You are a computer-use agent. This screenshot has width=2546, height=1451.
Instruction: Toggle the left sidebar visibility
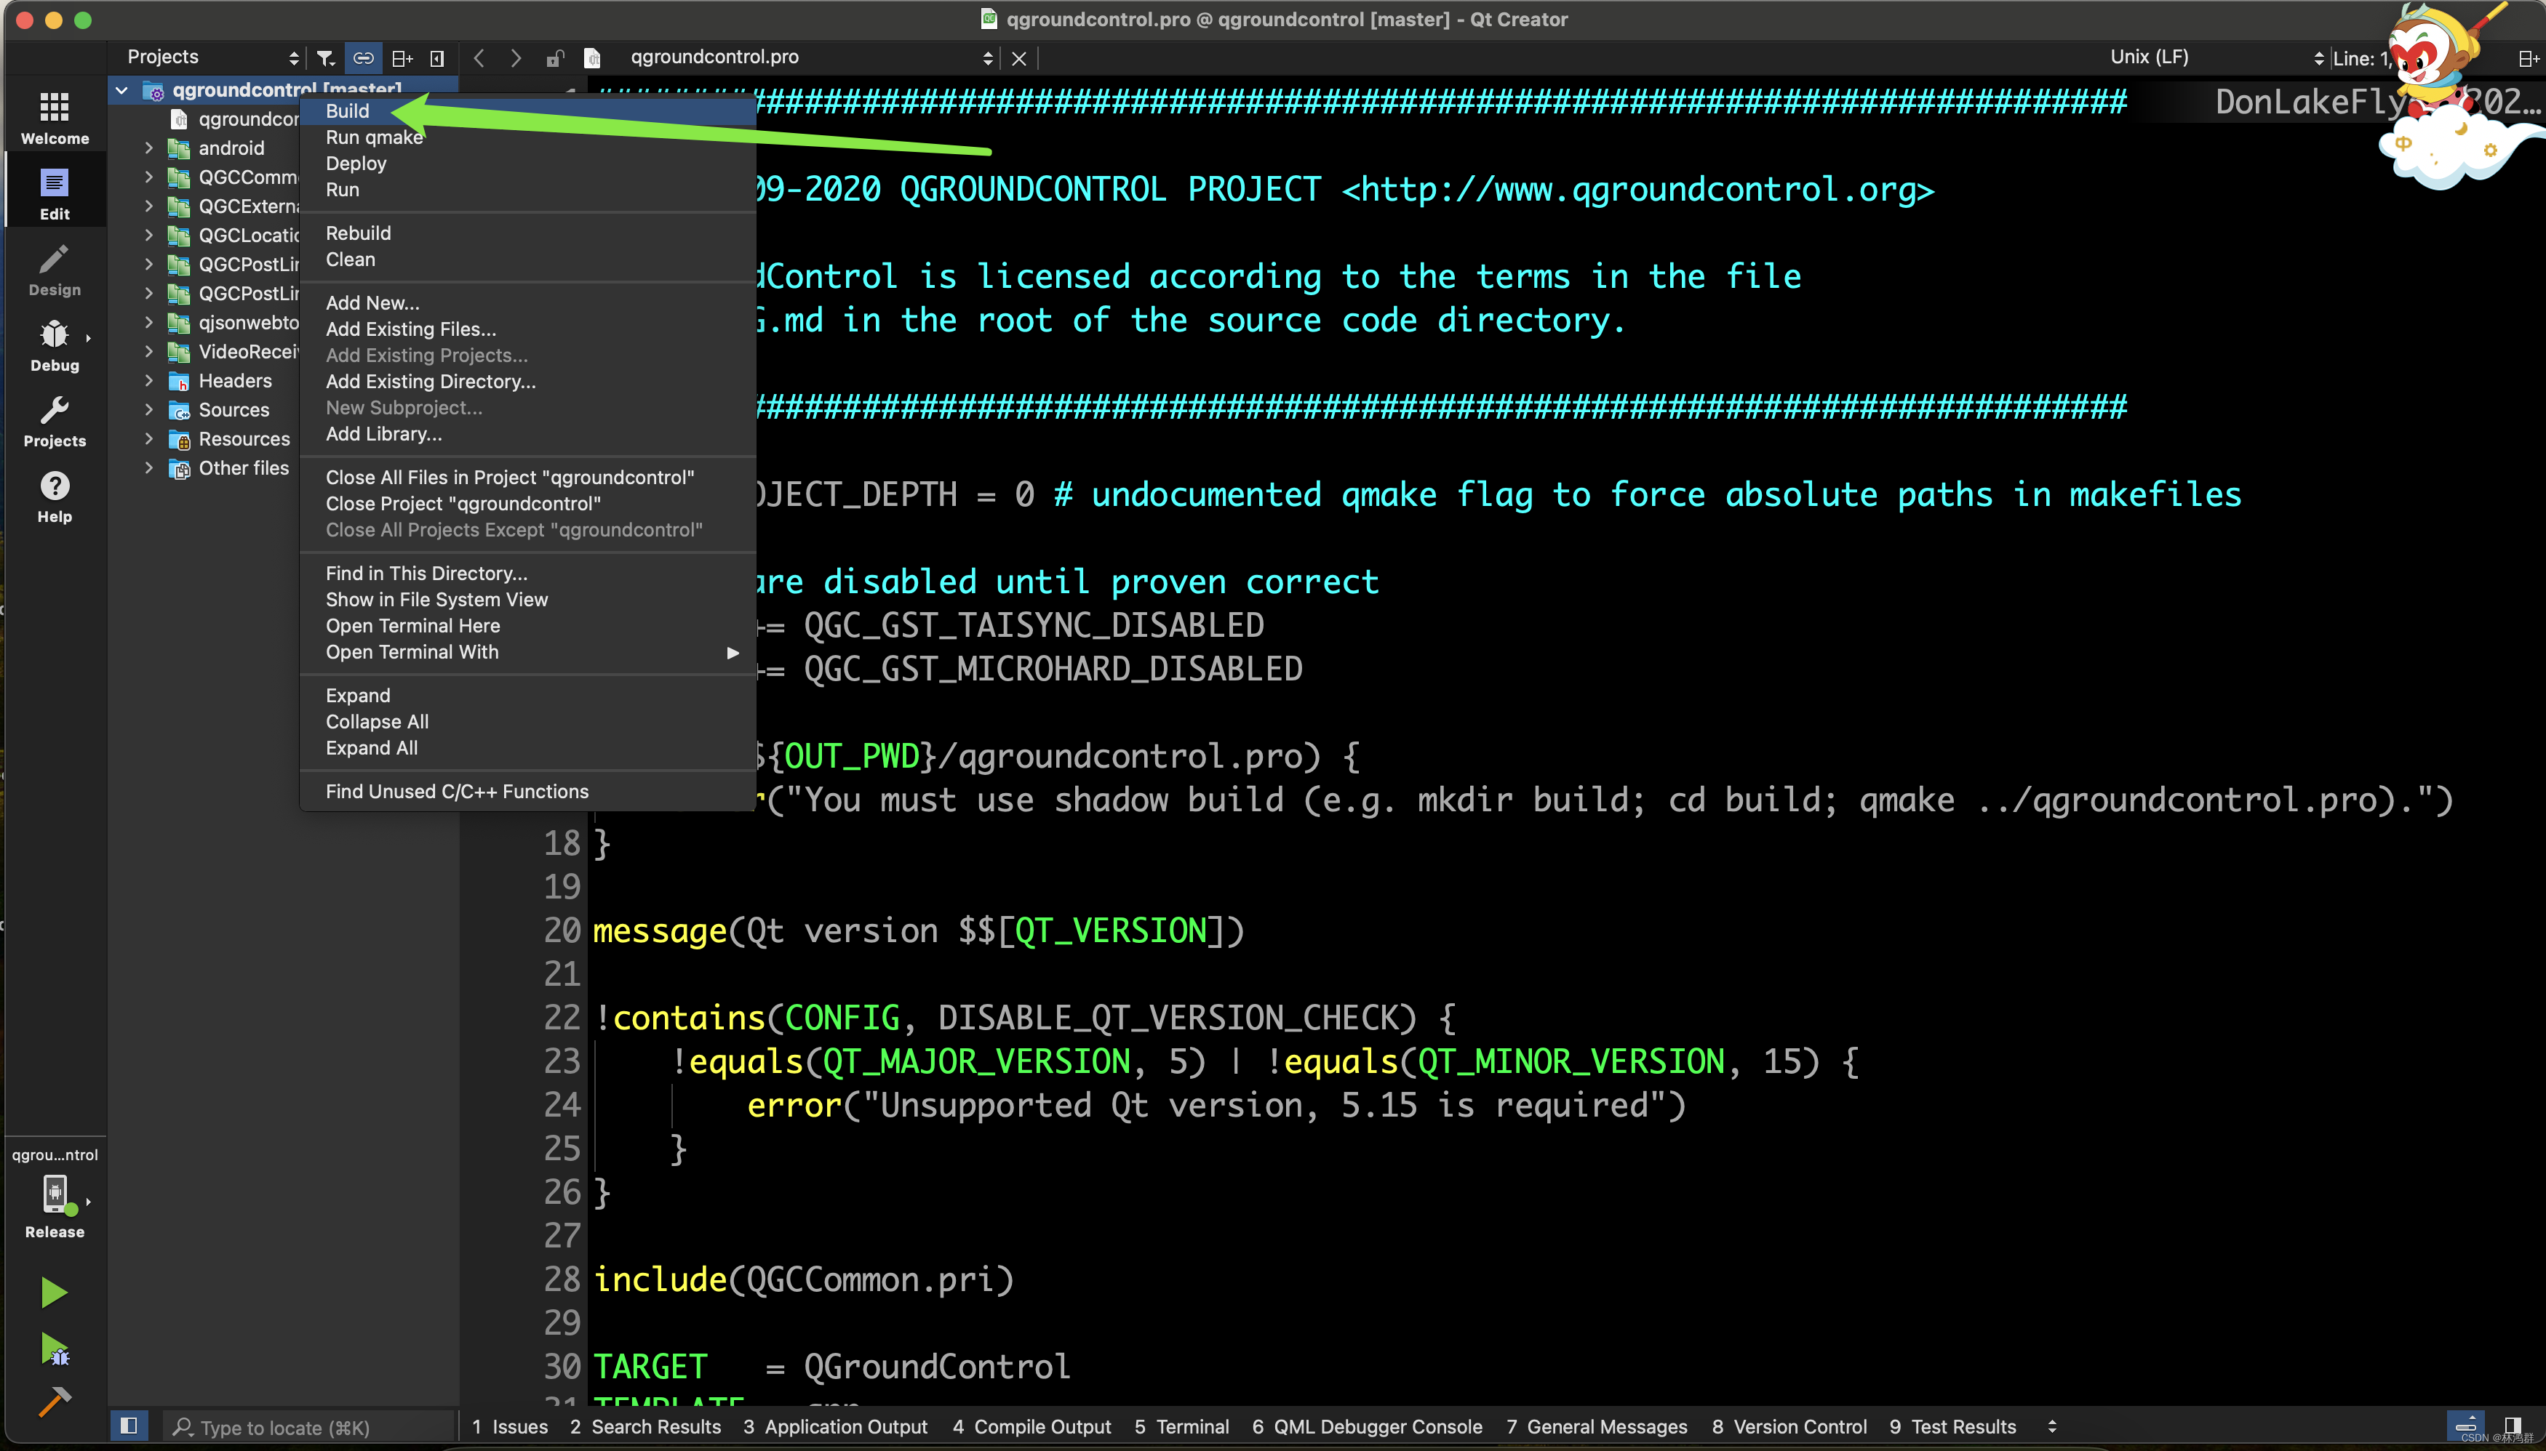tap(129, 1425)
